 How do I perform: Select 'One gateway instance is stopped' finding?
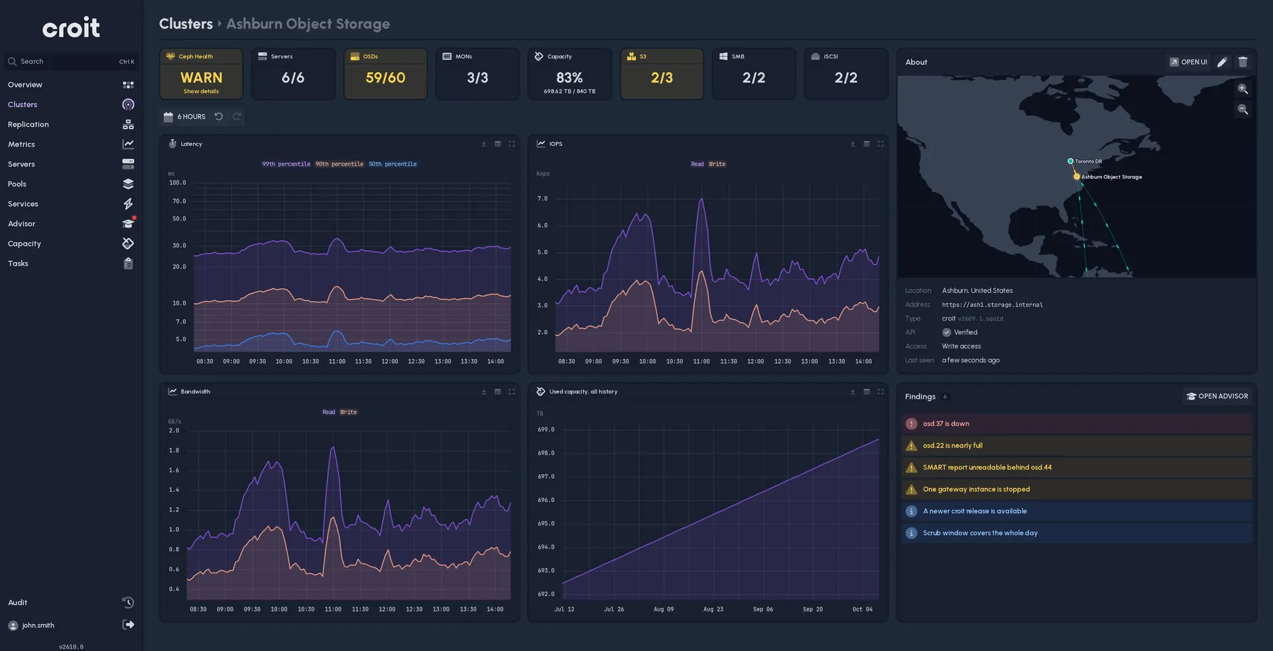pos(1077,489)
